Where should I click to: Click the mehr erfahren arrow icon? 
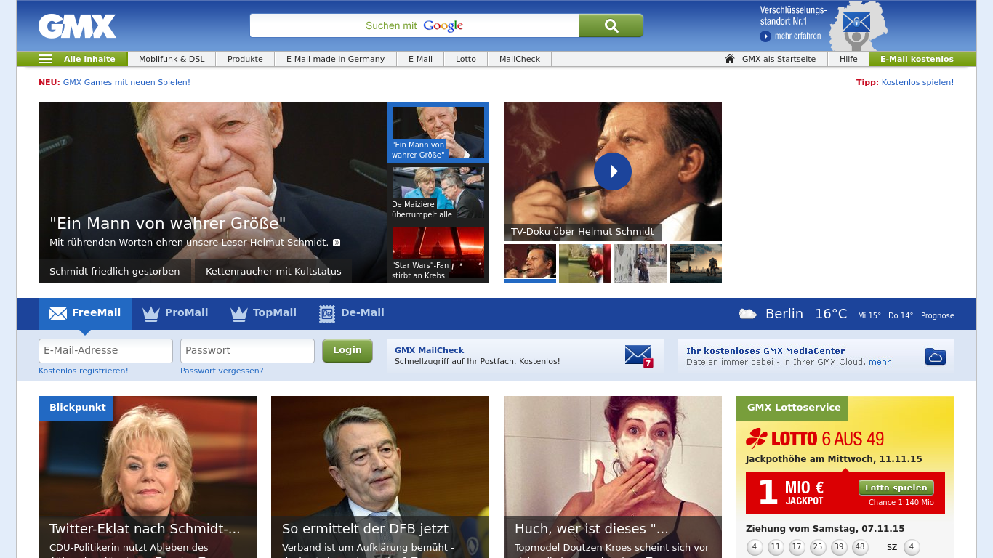[765, 36]
